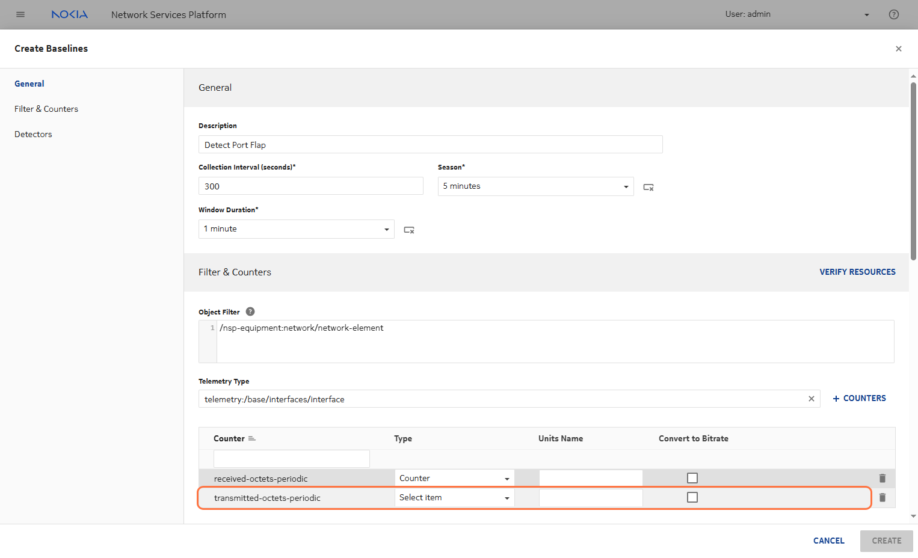The height and width of the screenshot is (558, 918).
Task: Delete the transmitted-octets-periodic counter row
Action: [882, 497]
